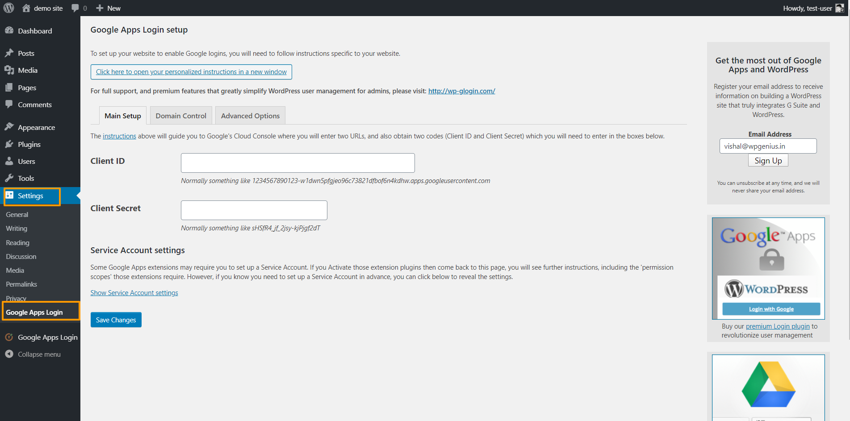Click the Email Address field
The width and height of the screenshot is (850, 421).
[768, 146]
